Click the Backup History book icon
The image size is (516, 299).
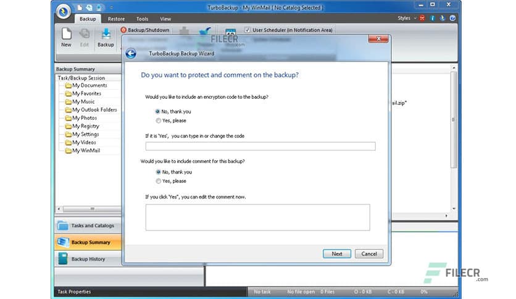(x=62, y=259)
